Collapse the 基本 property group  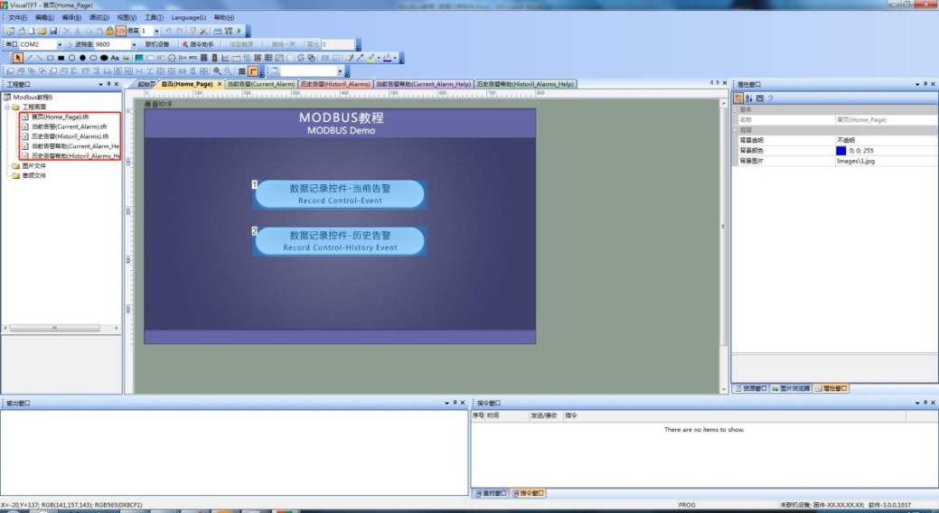tap(736, 109)
